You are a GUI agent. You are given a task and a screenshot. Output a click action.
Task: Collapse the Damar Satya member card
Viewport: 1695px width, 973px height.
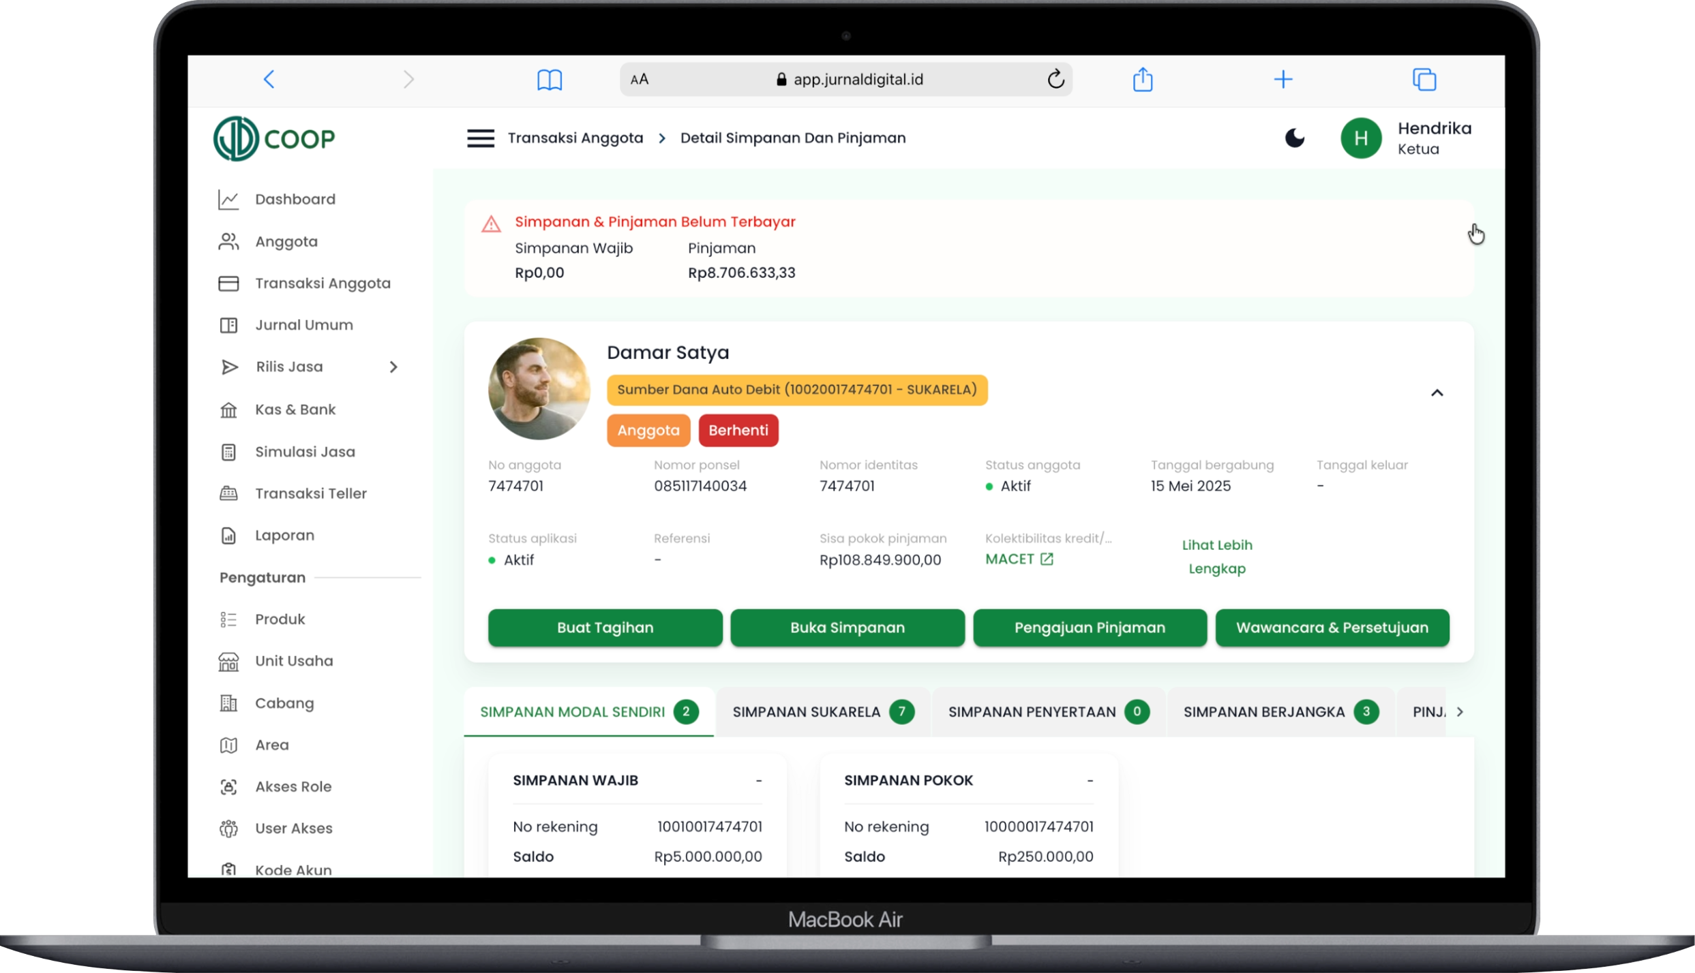[1437, 393]
